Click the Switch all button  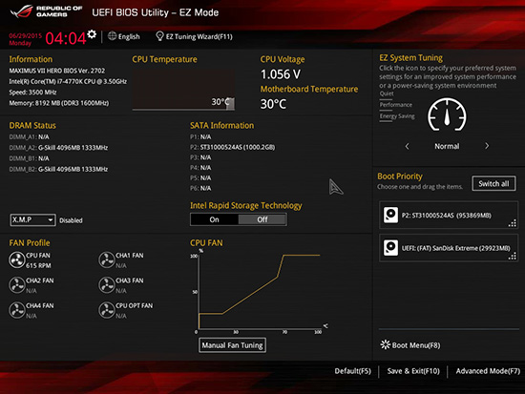click(x=493, y=183)
